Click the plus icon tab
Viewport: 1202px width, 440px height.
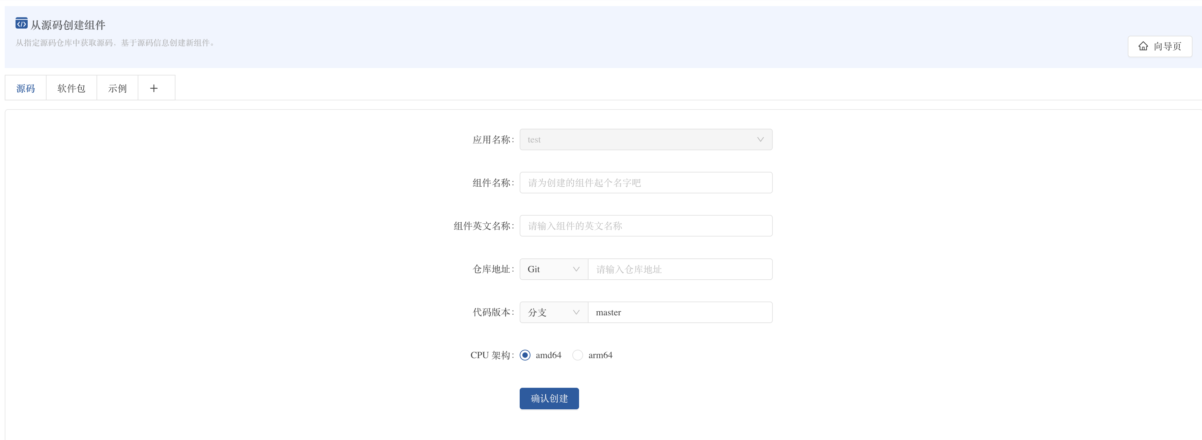(154, 88)
